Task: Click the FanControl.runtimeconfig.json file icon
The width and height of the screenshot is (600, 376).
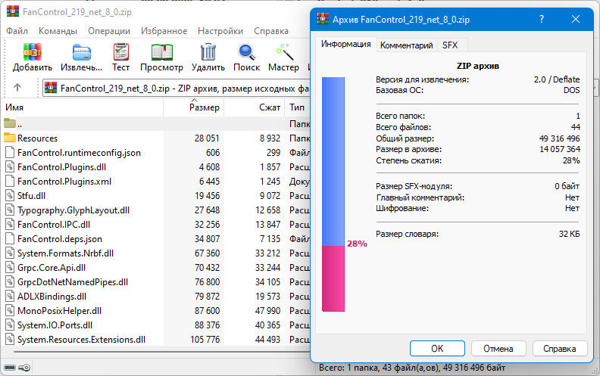Action: pos(10,153)
